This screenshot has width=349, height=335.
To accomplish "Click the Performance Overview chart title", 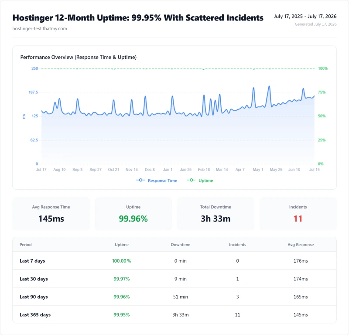I will click(x=79, y=57).
